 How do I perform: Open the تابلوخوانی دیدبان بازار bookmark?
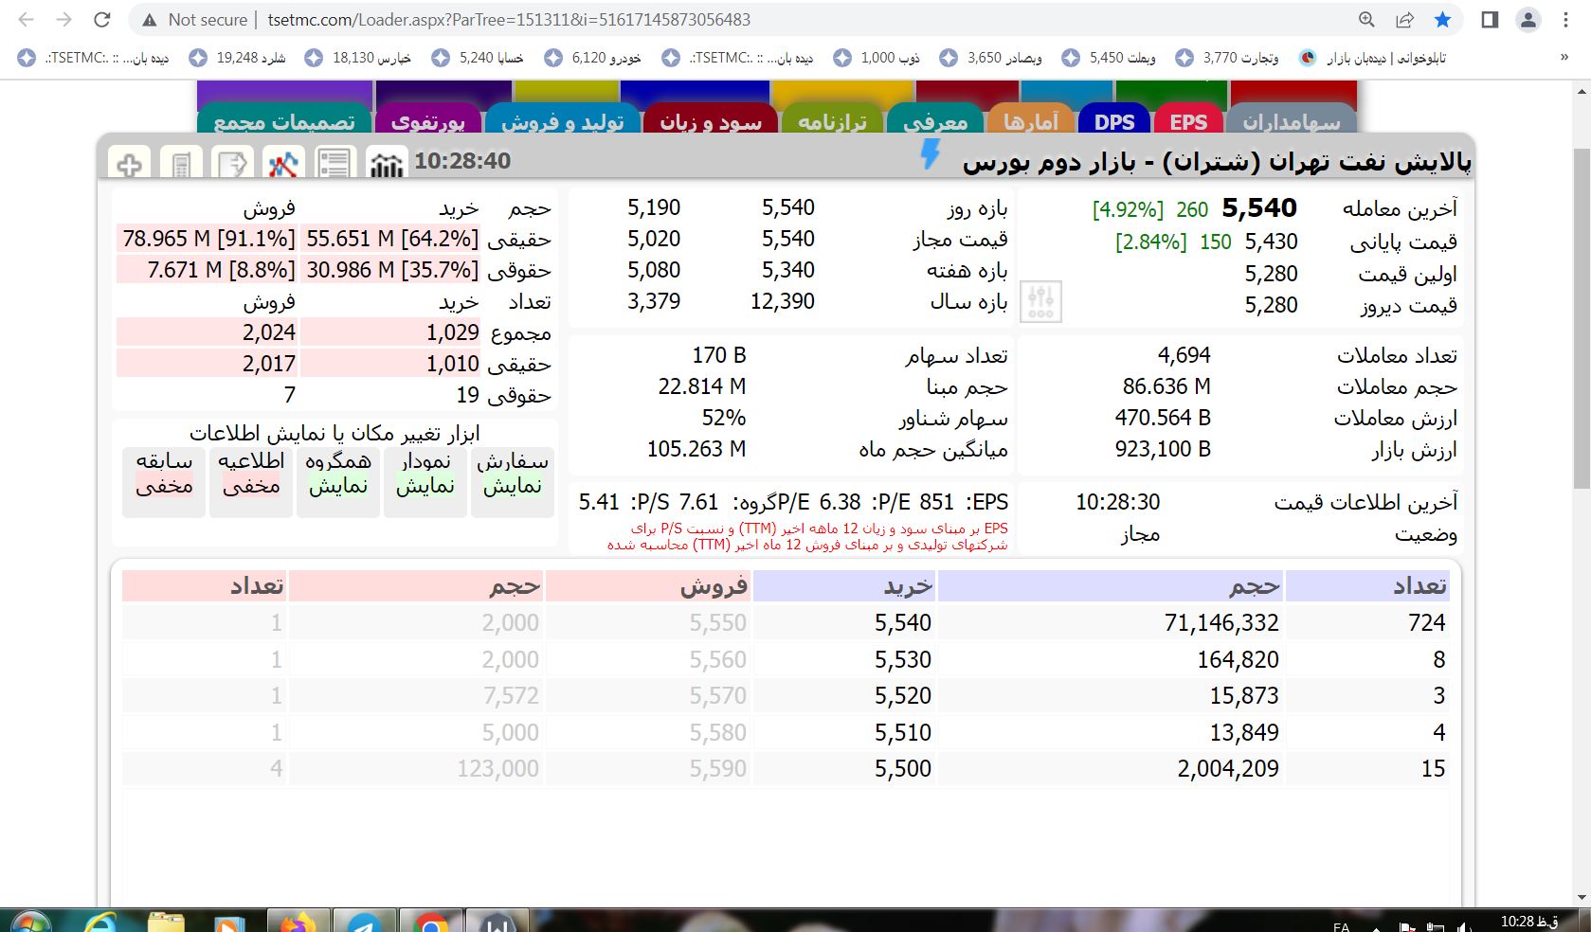[x=1373, y=58]
